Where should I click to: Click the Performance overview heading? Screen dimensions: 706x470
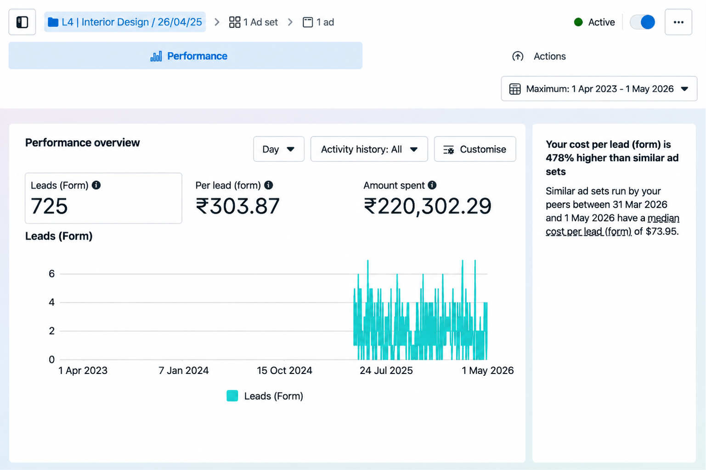click(83, 143)
